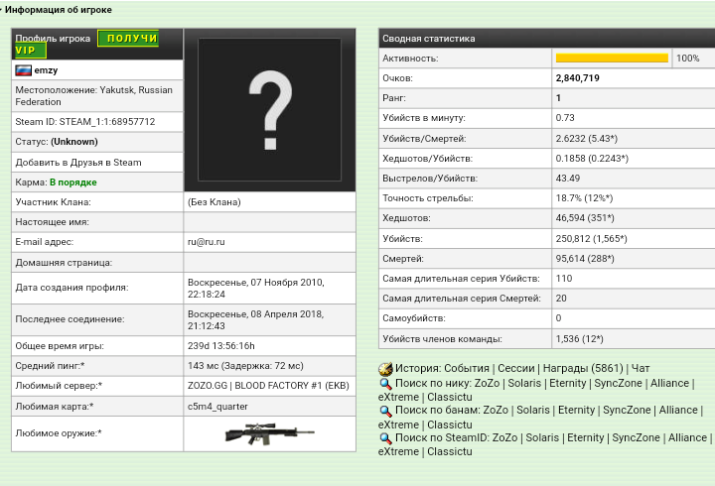Search by nickname on Alliance
The image size is (715, 486).
pyautogui.click(x=669, y=383)
